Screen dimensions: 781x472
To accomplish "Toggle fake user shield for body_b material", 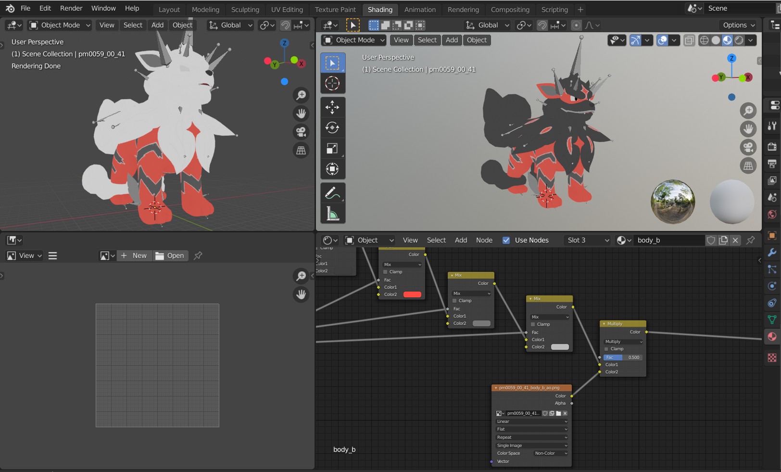I will point(711,240).
